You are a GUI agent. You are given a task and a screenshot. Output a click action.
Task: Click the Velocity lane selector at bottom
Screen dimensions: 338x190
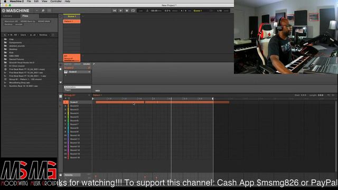(x=72, y=175)
